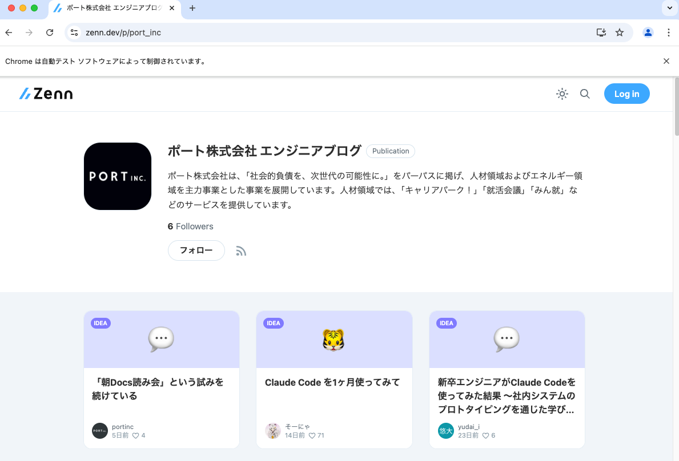Reload the page with the refresh icon

50,33
